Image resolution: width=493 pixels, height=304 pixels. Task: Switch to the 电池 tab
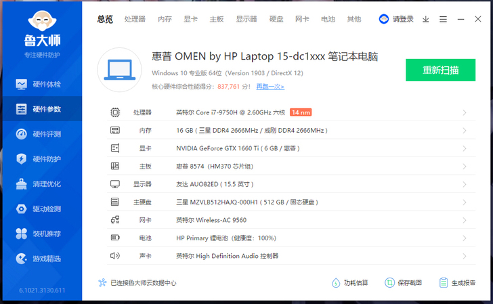(328, 19)
